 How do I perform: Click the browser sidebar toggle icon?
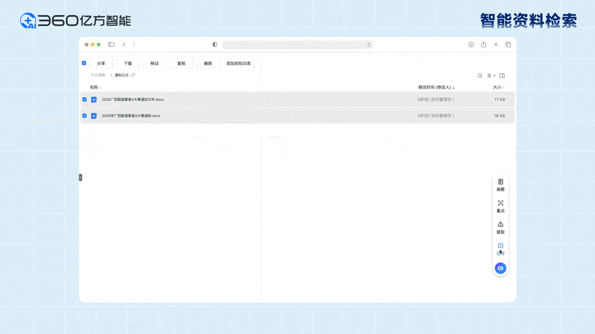click(x=111, y=45)
